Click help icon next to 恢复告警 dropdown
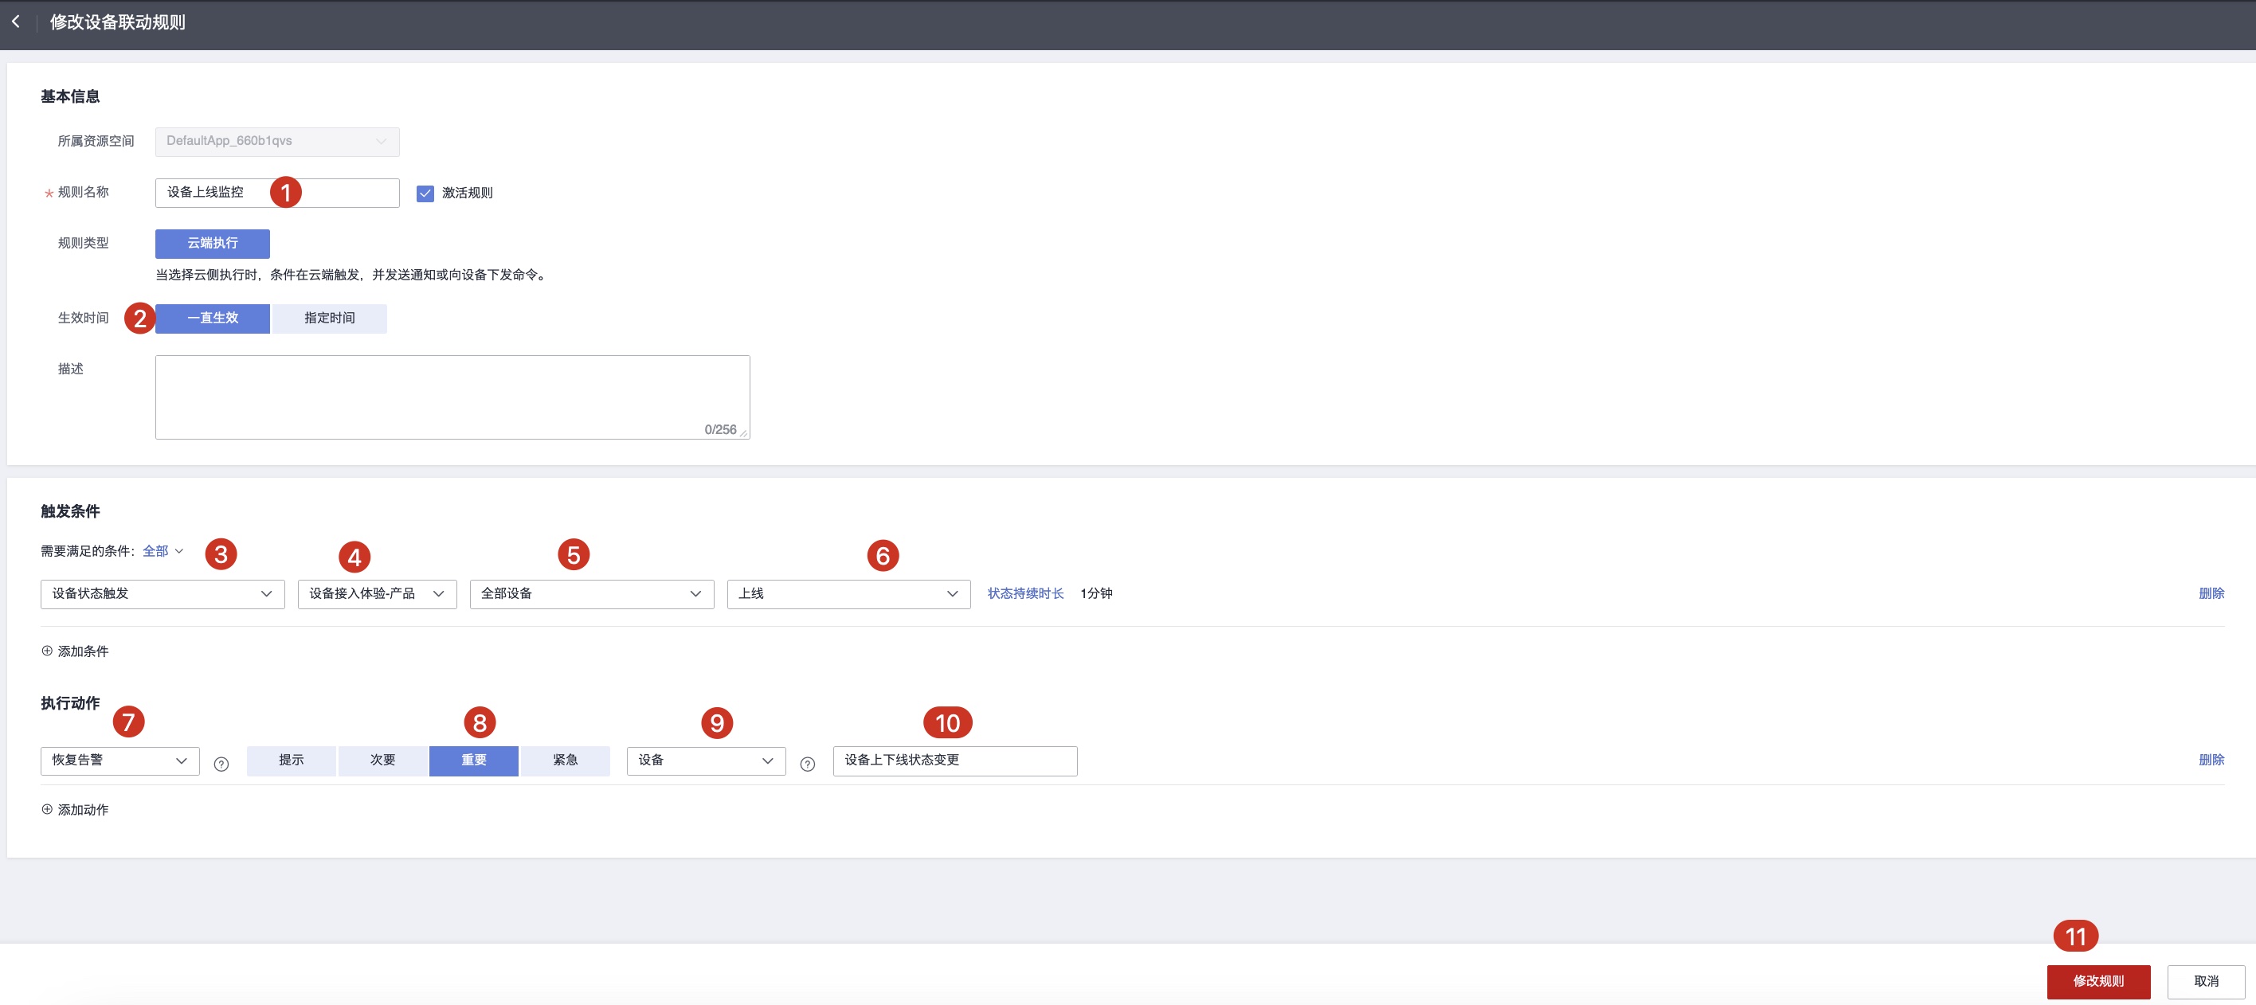Screen dimensions: 2256x1005 pos(221,764)
